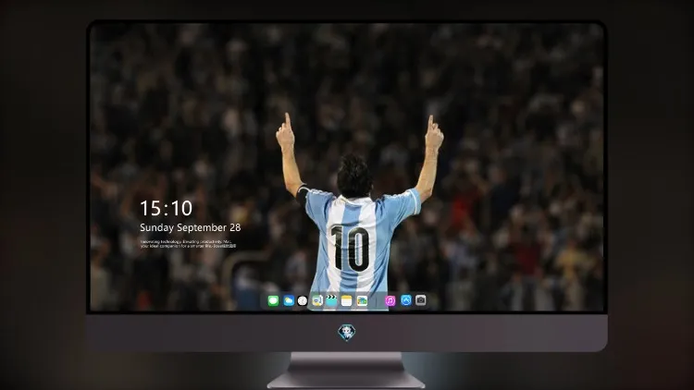Open the white Clock app in dock
694x390 pixels.
click(303, 300)
